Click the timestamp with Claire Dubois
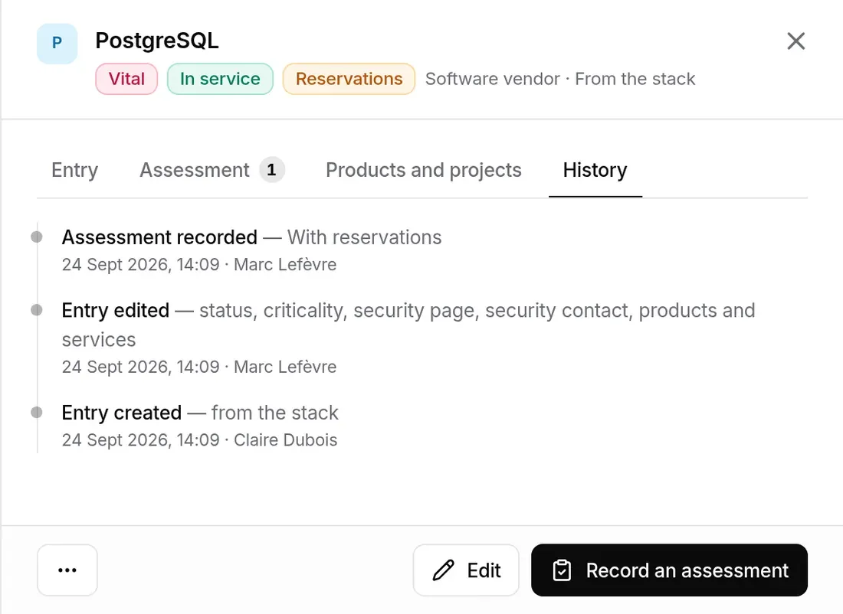 199,440
